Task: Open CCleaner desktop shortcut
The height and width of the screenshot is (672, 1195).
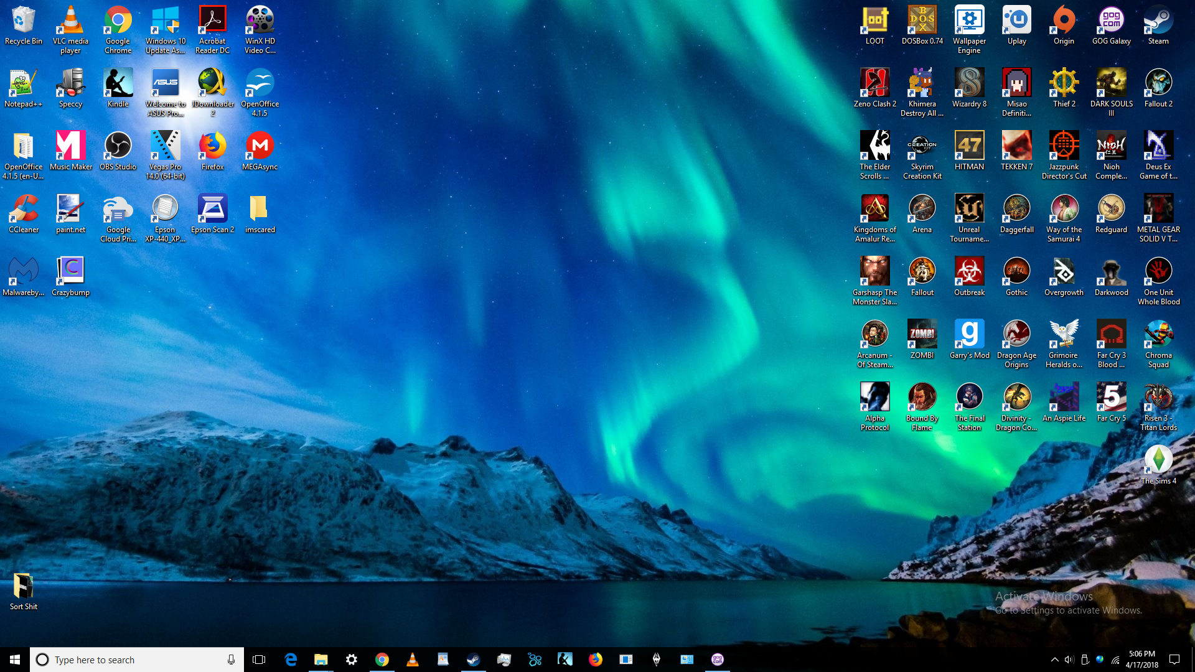Action: coord(24,215)
